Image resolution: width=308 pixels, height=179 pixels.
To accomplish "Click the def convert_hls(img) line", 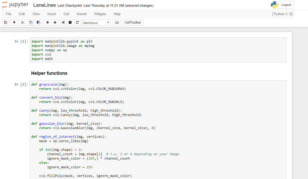I will point(52,97).
